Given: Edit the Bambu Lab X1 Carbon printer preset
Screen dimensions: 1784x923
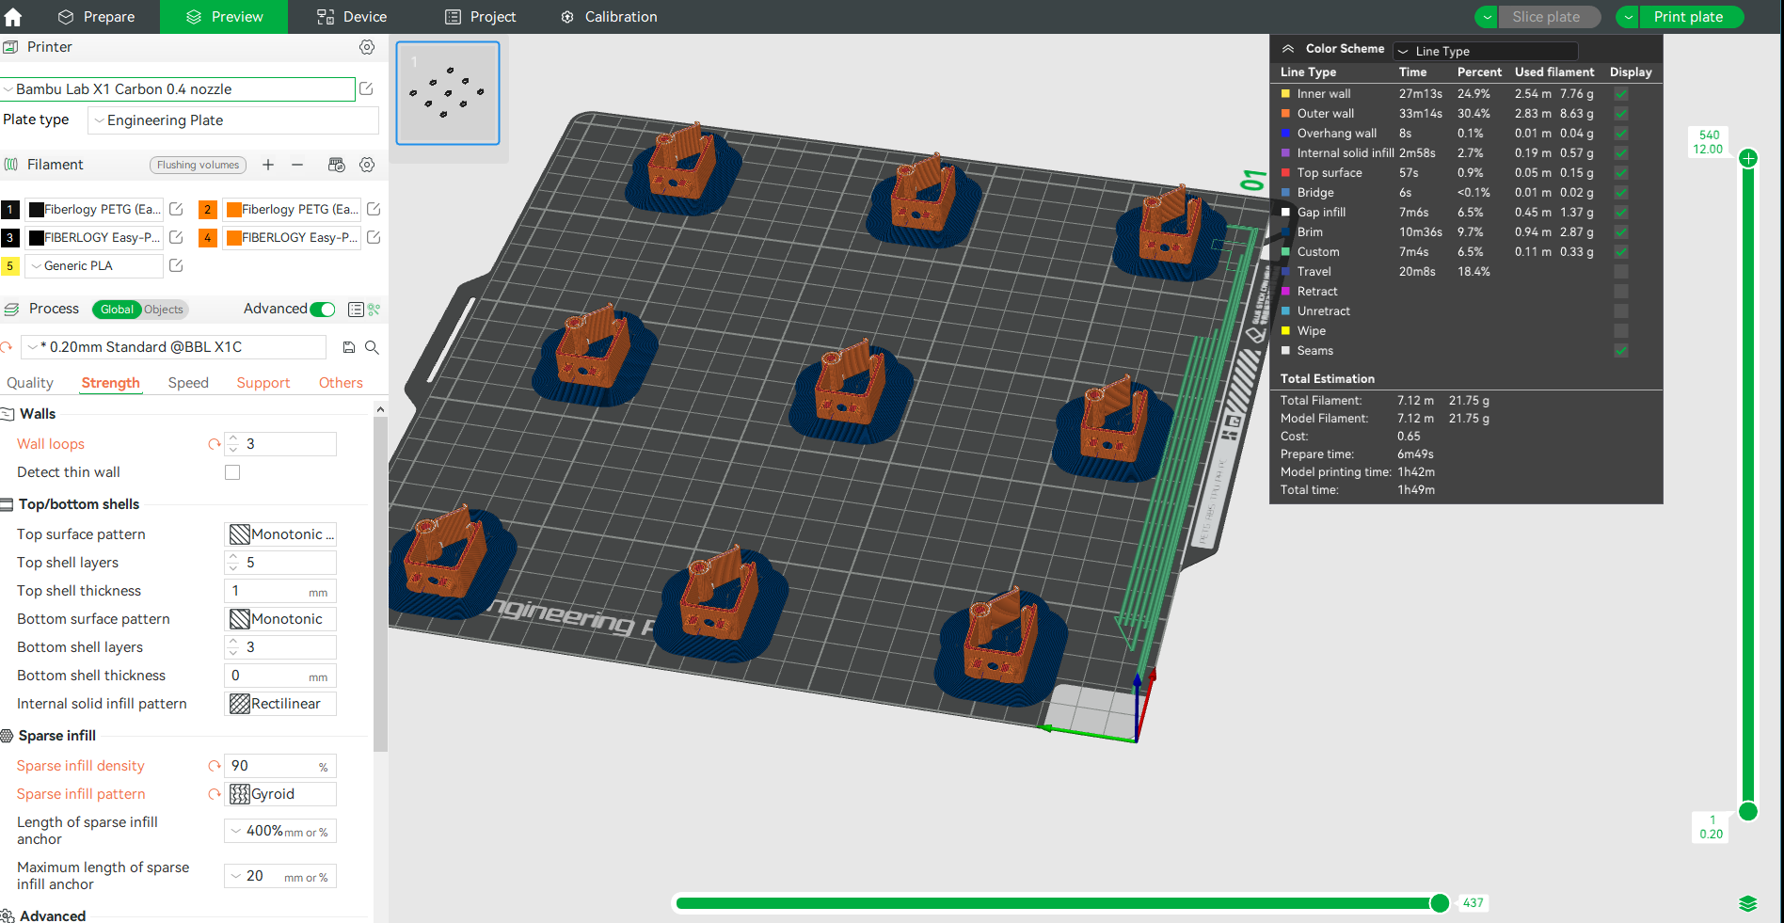Looking at the screenshot, I should (367, 88).
